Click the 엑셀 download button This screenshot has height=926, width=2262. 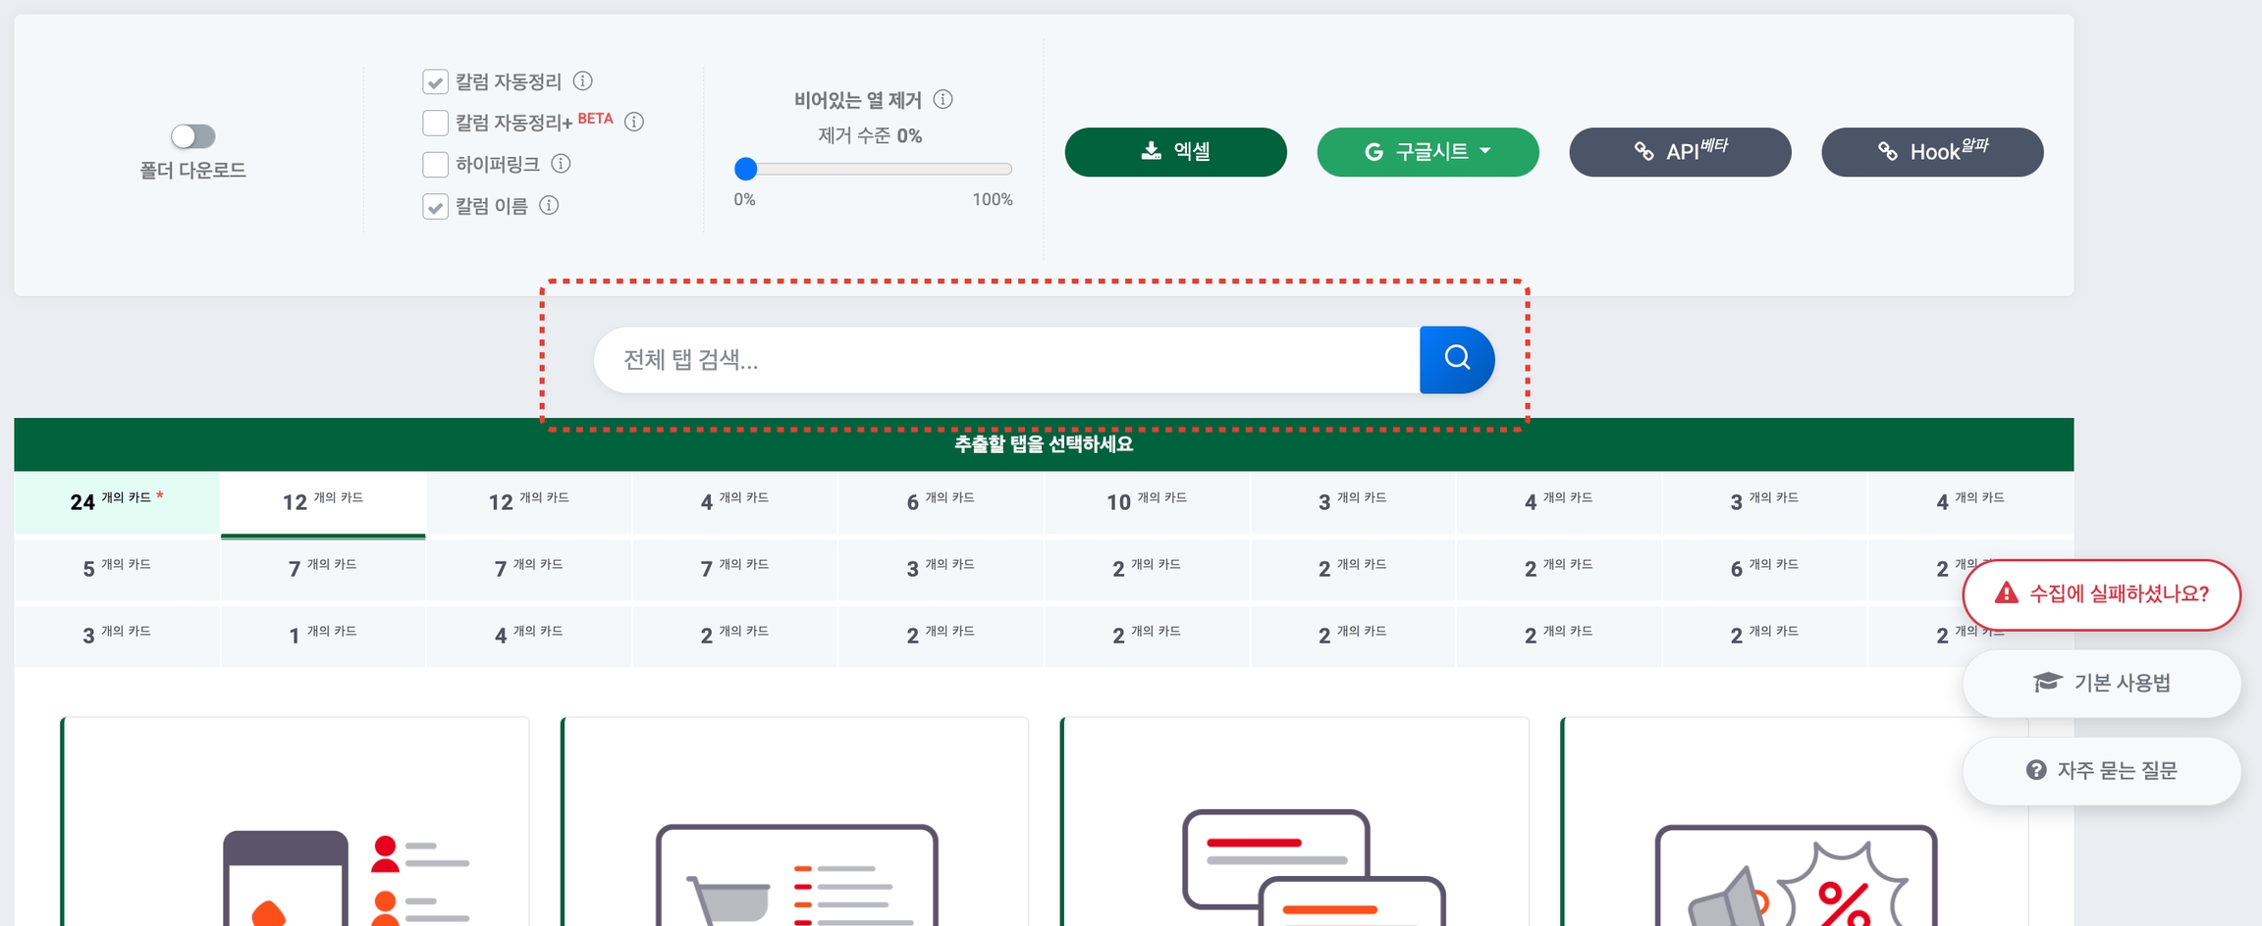tap(1175, 152)
